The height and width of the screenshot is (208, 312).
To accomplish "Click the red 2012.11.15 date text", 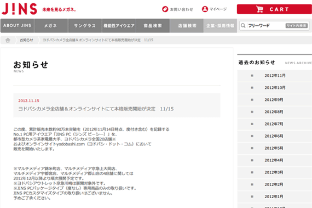I will 28,101.
